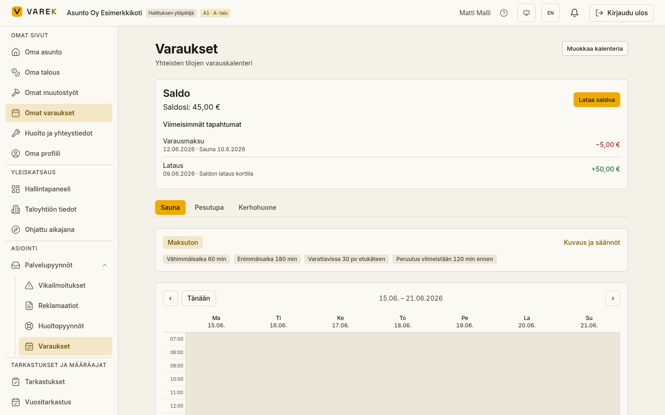The image size is (665, 415).
Task: Open Reklamaatiot document icon
Action: pos(29,306)
